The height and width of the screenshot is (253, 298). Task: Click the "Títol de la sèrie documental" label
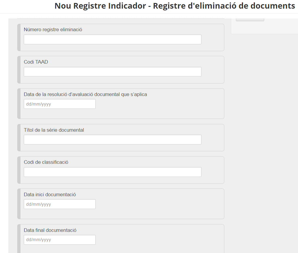pyautogui.click(x=54, y=130)
